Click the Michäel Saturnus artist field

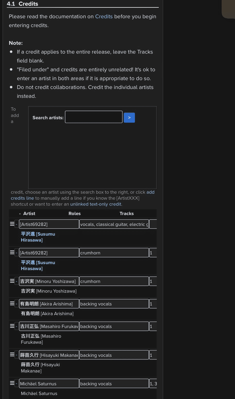(49, 384)
